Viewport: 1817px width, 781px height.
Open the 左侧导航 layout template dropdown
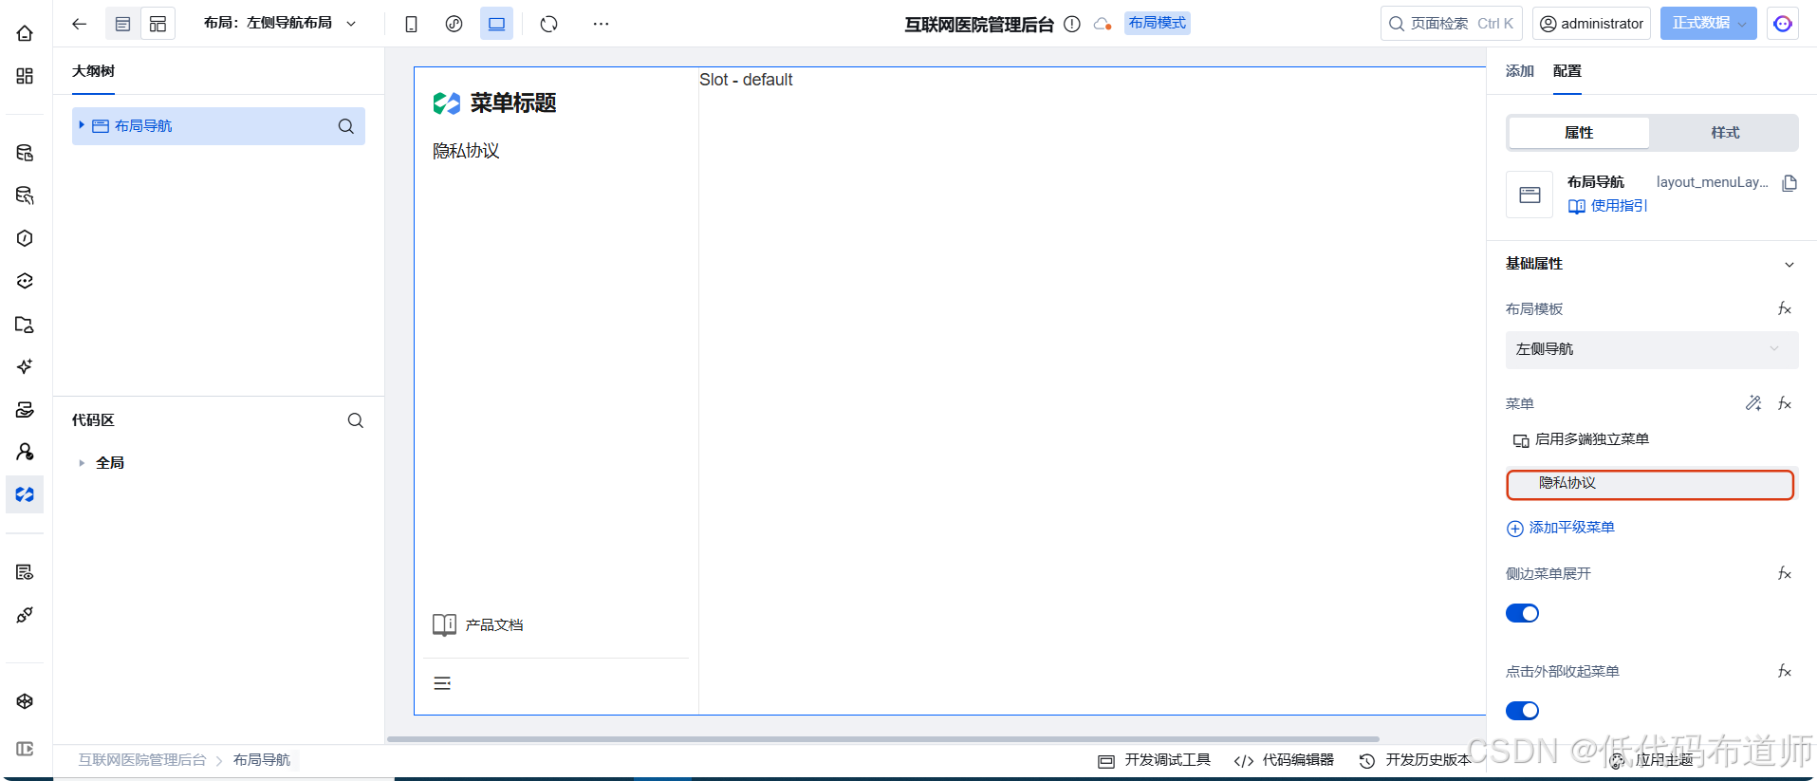tap(1651, 349)
